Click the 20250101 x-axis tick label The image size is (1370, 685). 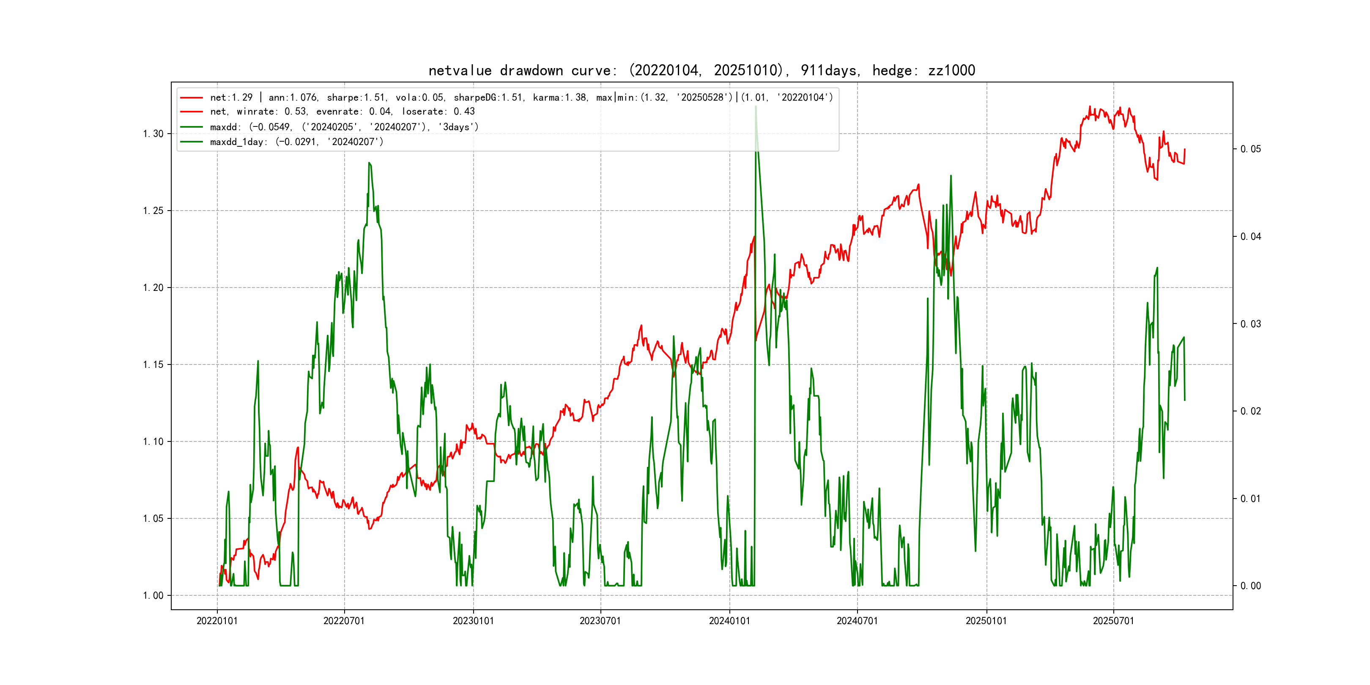click(x=986, y=621)
